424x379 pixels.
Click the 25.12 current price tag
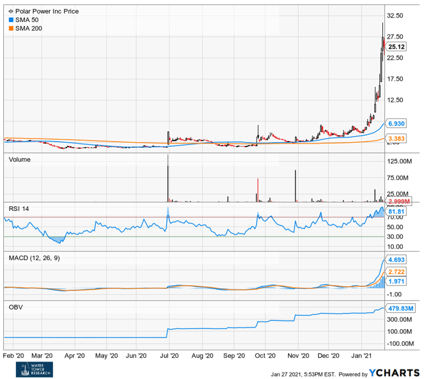tap(396, 47)
